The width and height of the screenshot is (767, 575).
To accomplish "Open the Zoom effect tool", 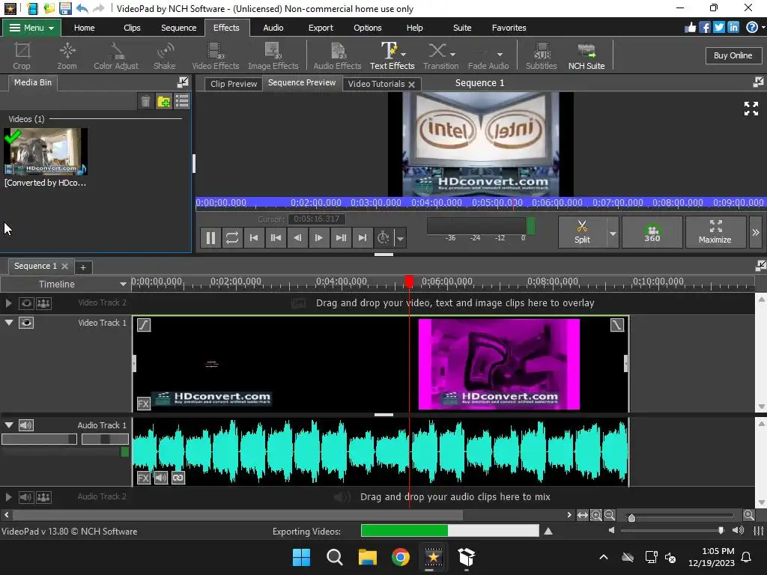I will coord(67,55).
